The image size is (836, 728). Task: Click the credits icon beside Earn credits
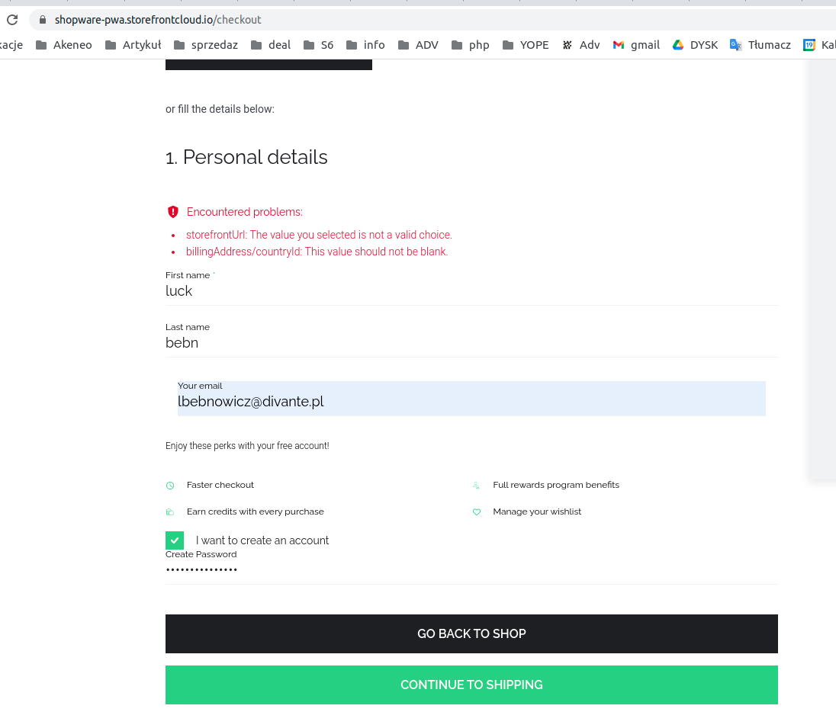tap(169, 512)
